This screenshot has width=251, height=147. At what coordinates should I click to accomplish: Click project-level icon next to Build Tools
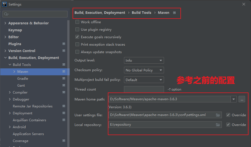coord(64,65)
